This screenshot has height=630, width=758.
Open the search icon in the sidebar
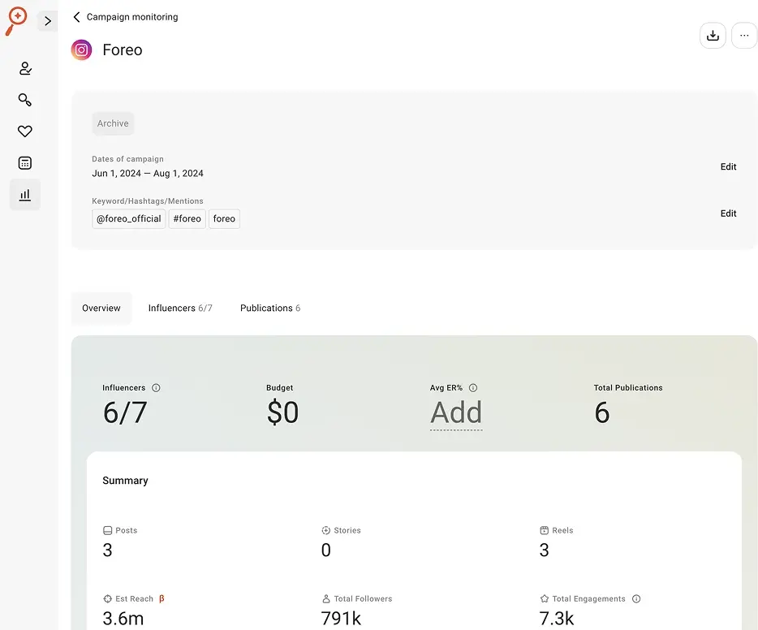(x=24, y=99)
